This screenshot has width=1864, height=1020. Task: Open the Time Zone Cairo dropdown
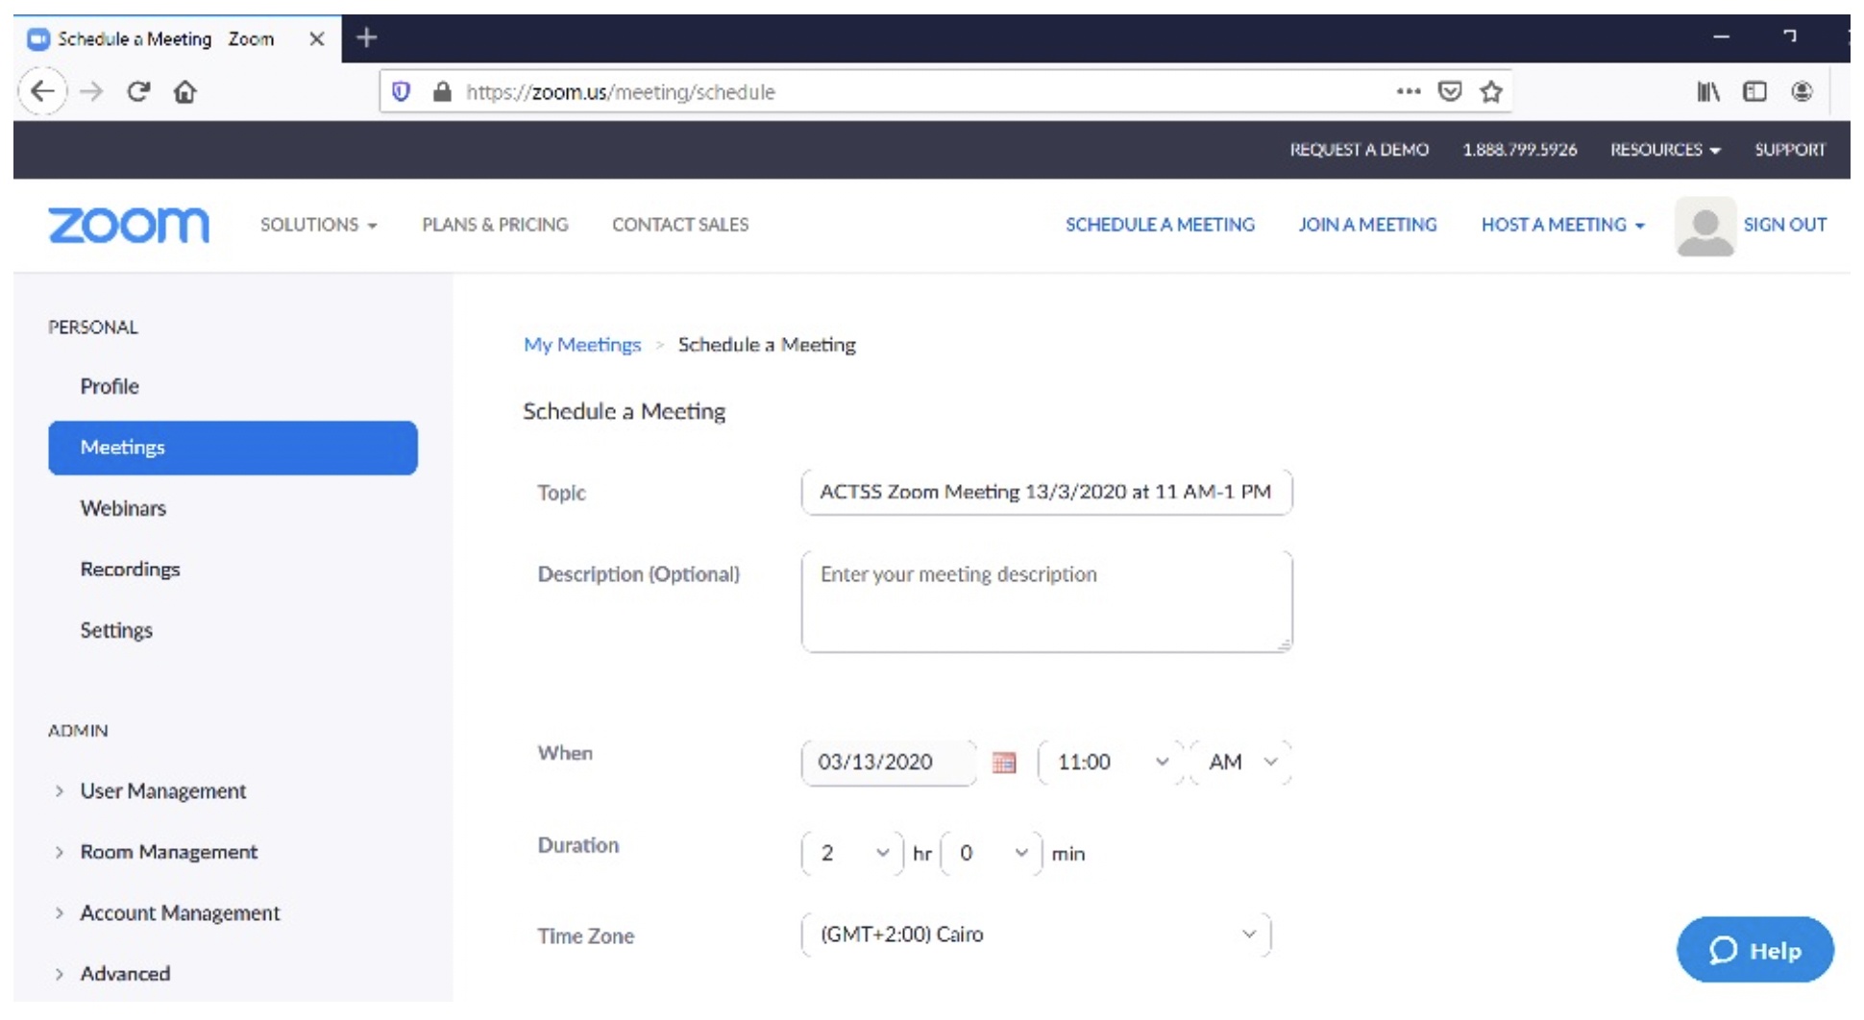point(1036,935)
